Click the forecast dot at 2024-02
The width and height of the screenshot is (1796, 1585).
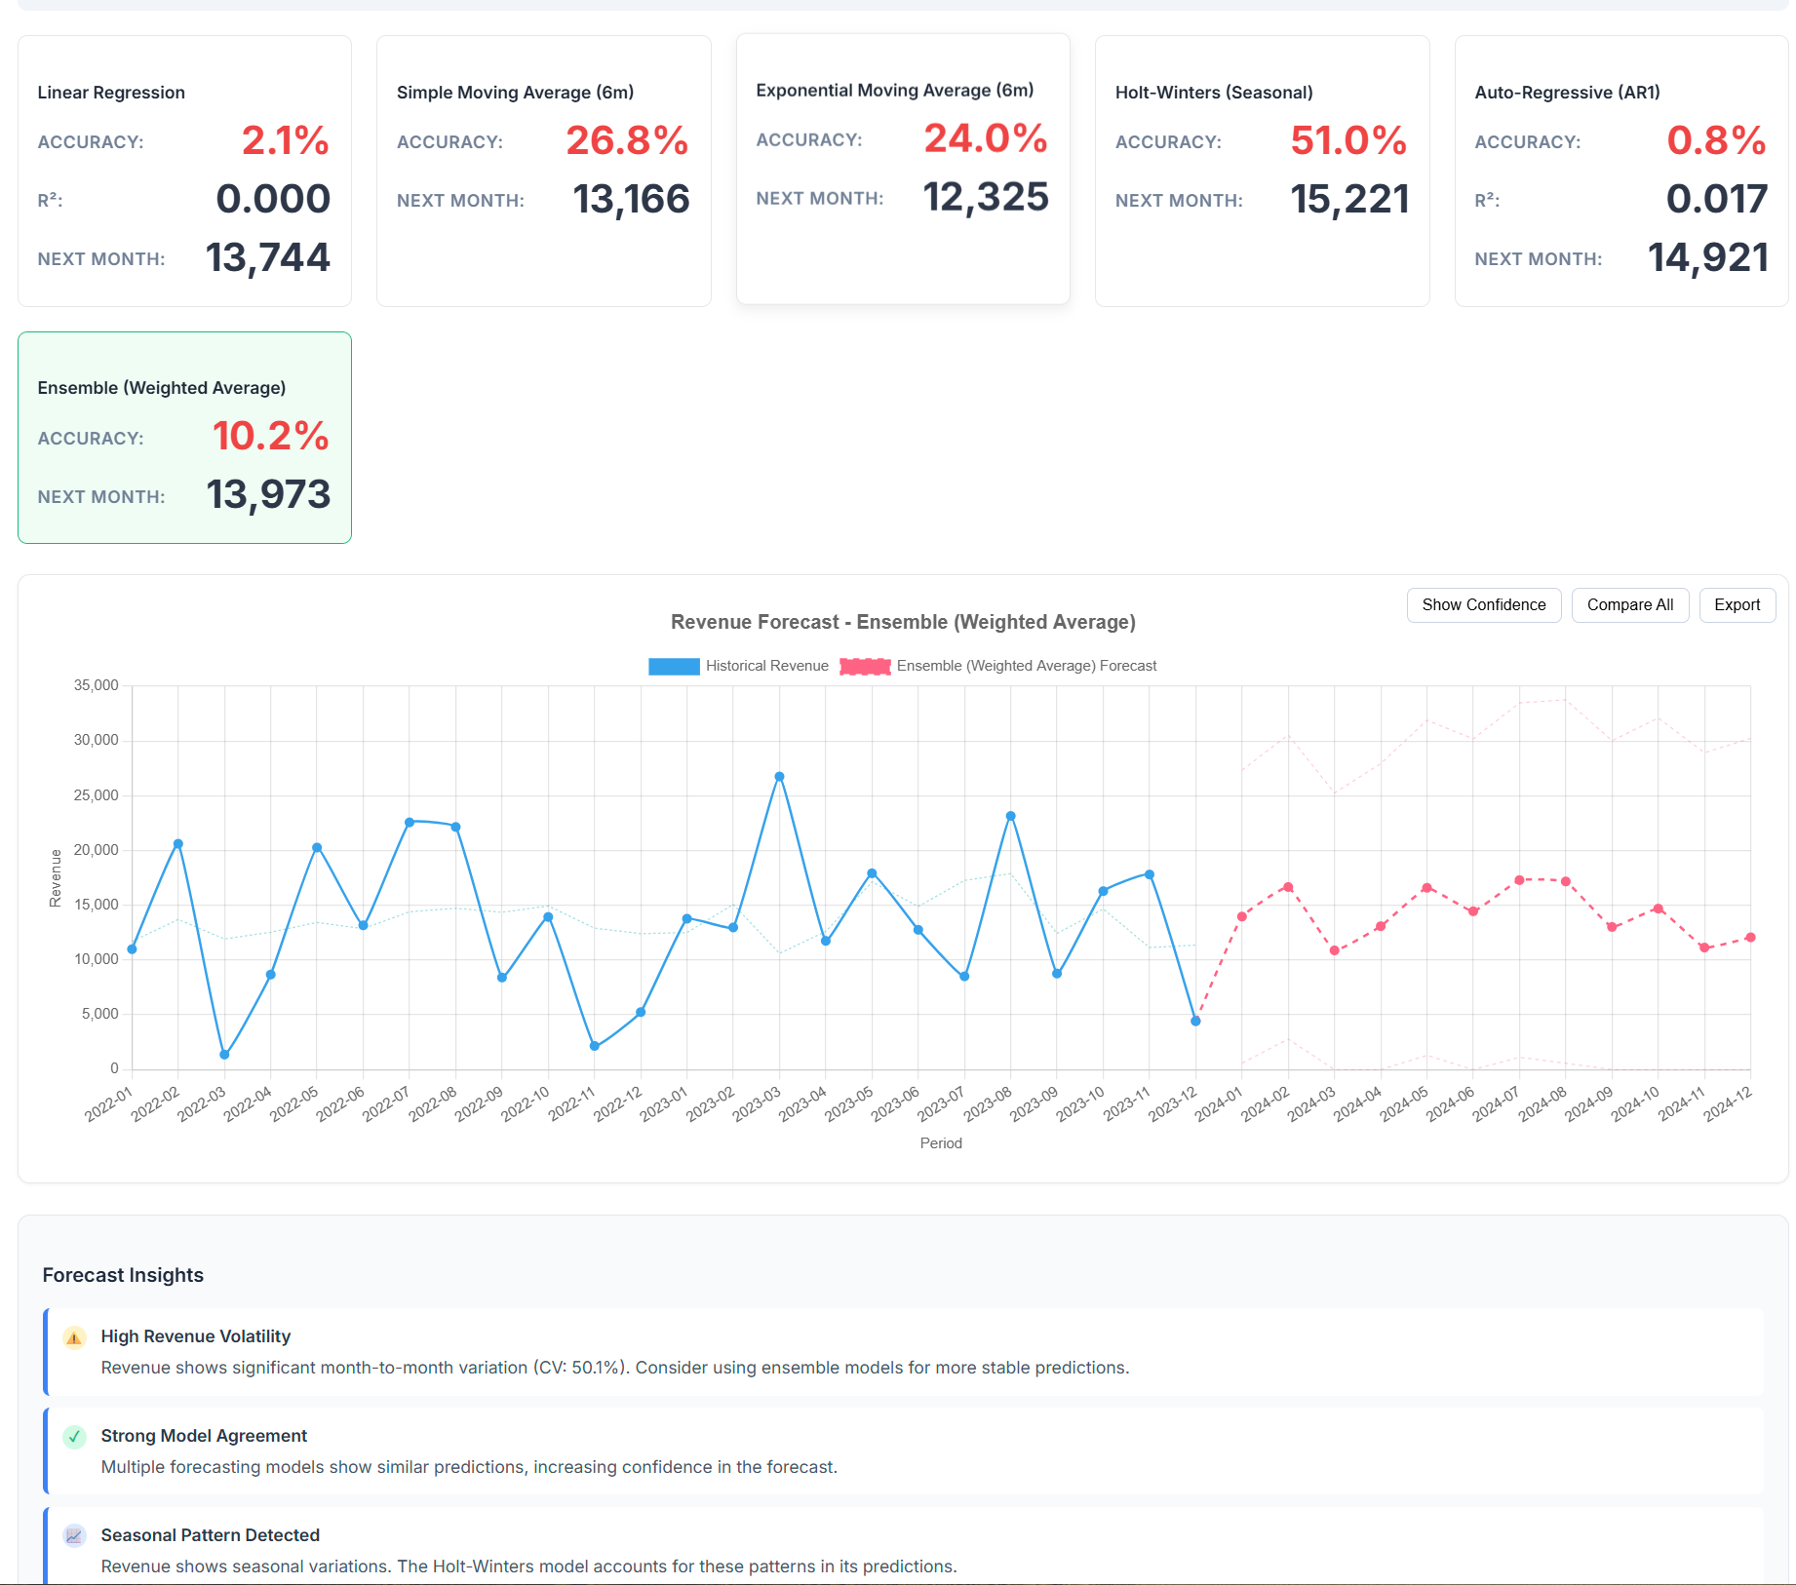(1287, 886)
